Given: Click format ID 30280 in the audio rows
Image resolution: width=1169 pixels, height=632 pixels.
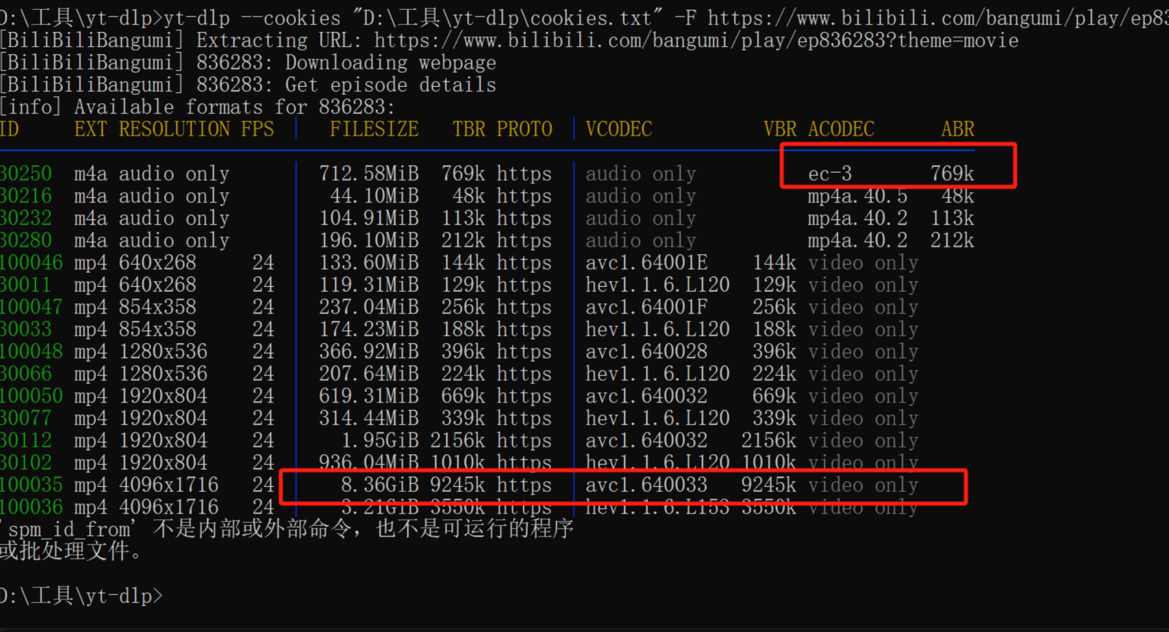Looking at the screenshot, I should [x=26, y=241].
